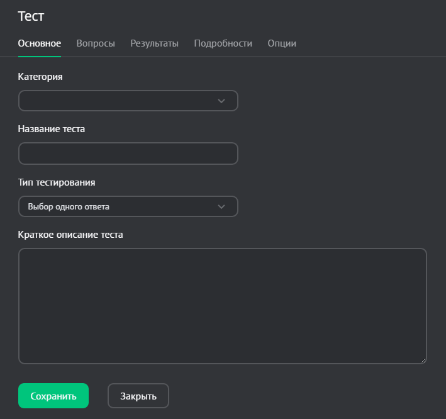The width and height of the screenshot is (446, 419).
Task: Go to the Результаты tab
Action: 154,43
